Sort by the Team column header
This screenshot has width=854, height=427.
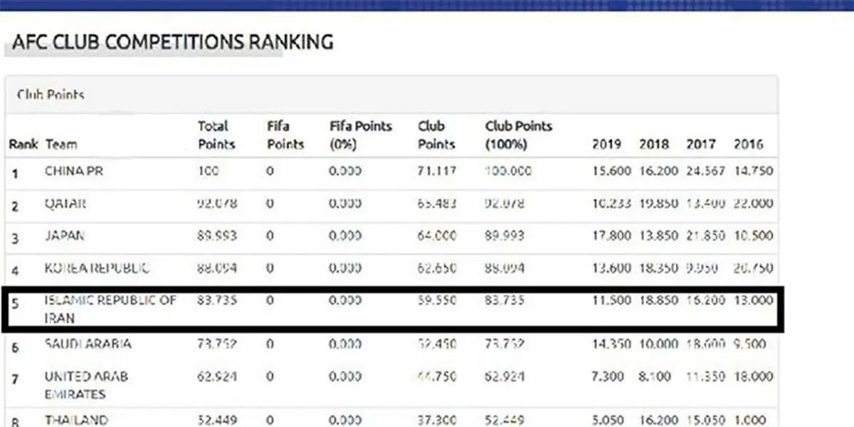click(61, 144)
